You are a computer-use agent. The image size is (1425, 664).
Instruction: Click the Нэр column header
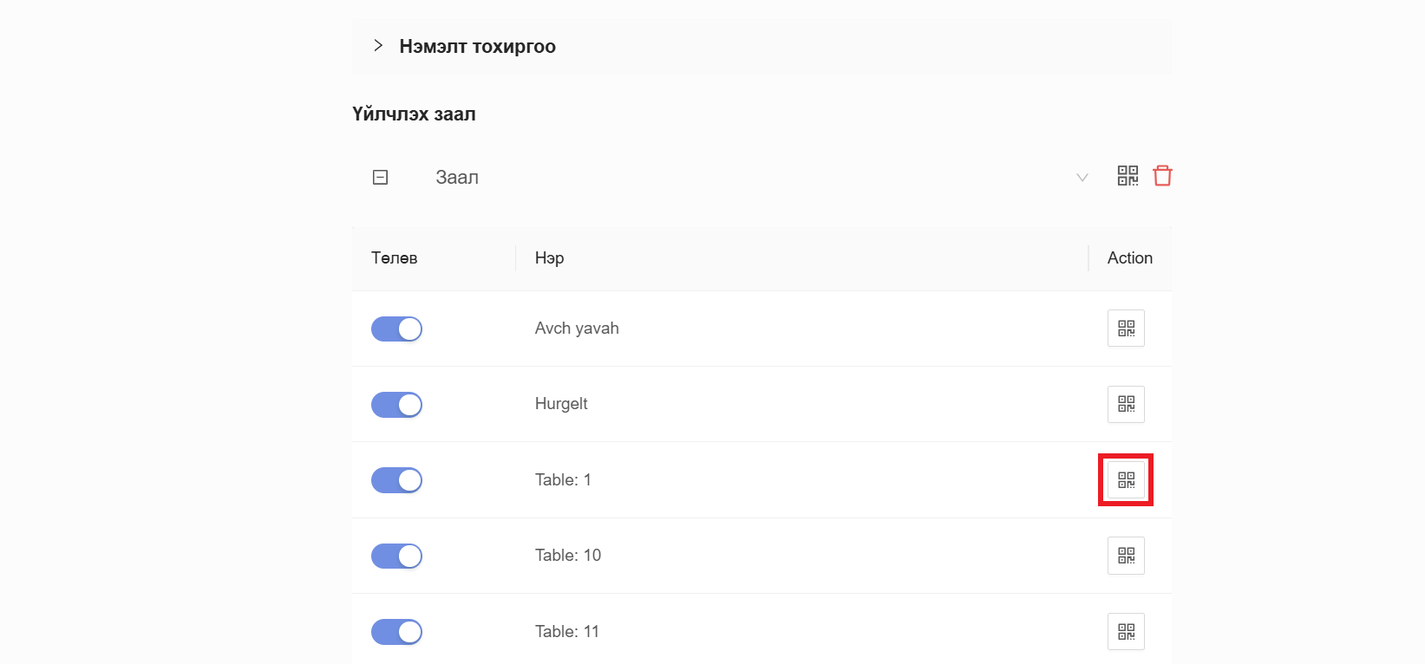coord(550,258)
